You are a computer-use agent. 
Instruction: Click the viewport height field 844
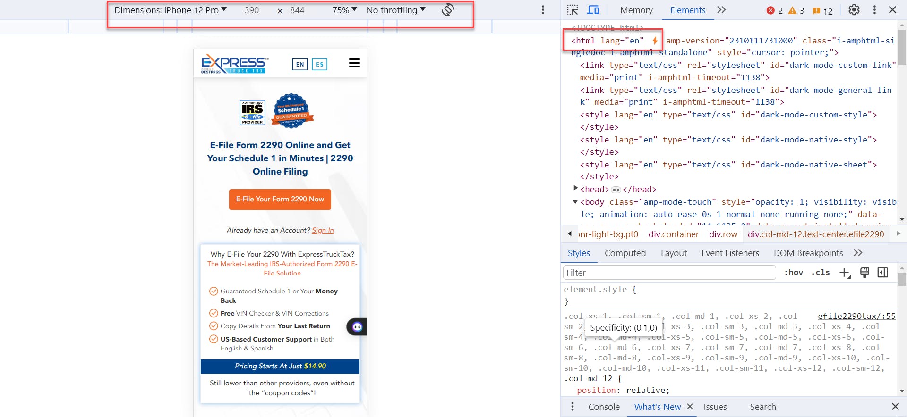(297, 10)
